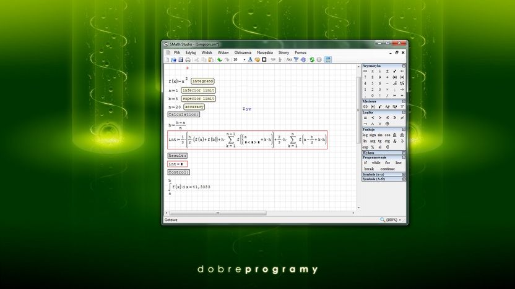Collapse the Programowanie panel

pyautogui.click(x=404, y=157)
